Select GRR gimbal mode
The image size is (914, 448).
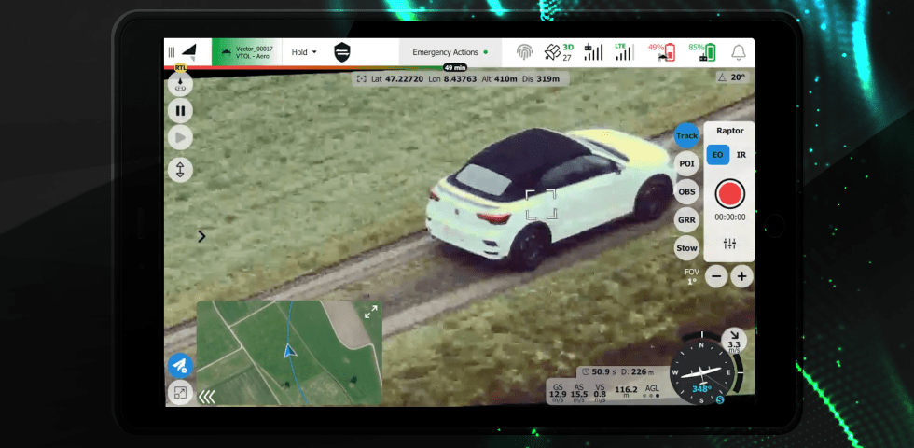pyautogui.click(x=686, y=220)
